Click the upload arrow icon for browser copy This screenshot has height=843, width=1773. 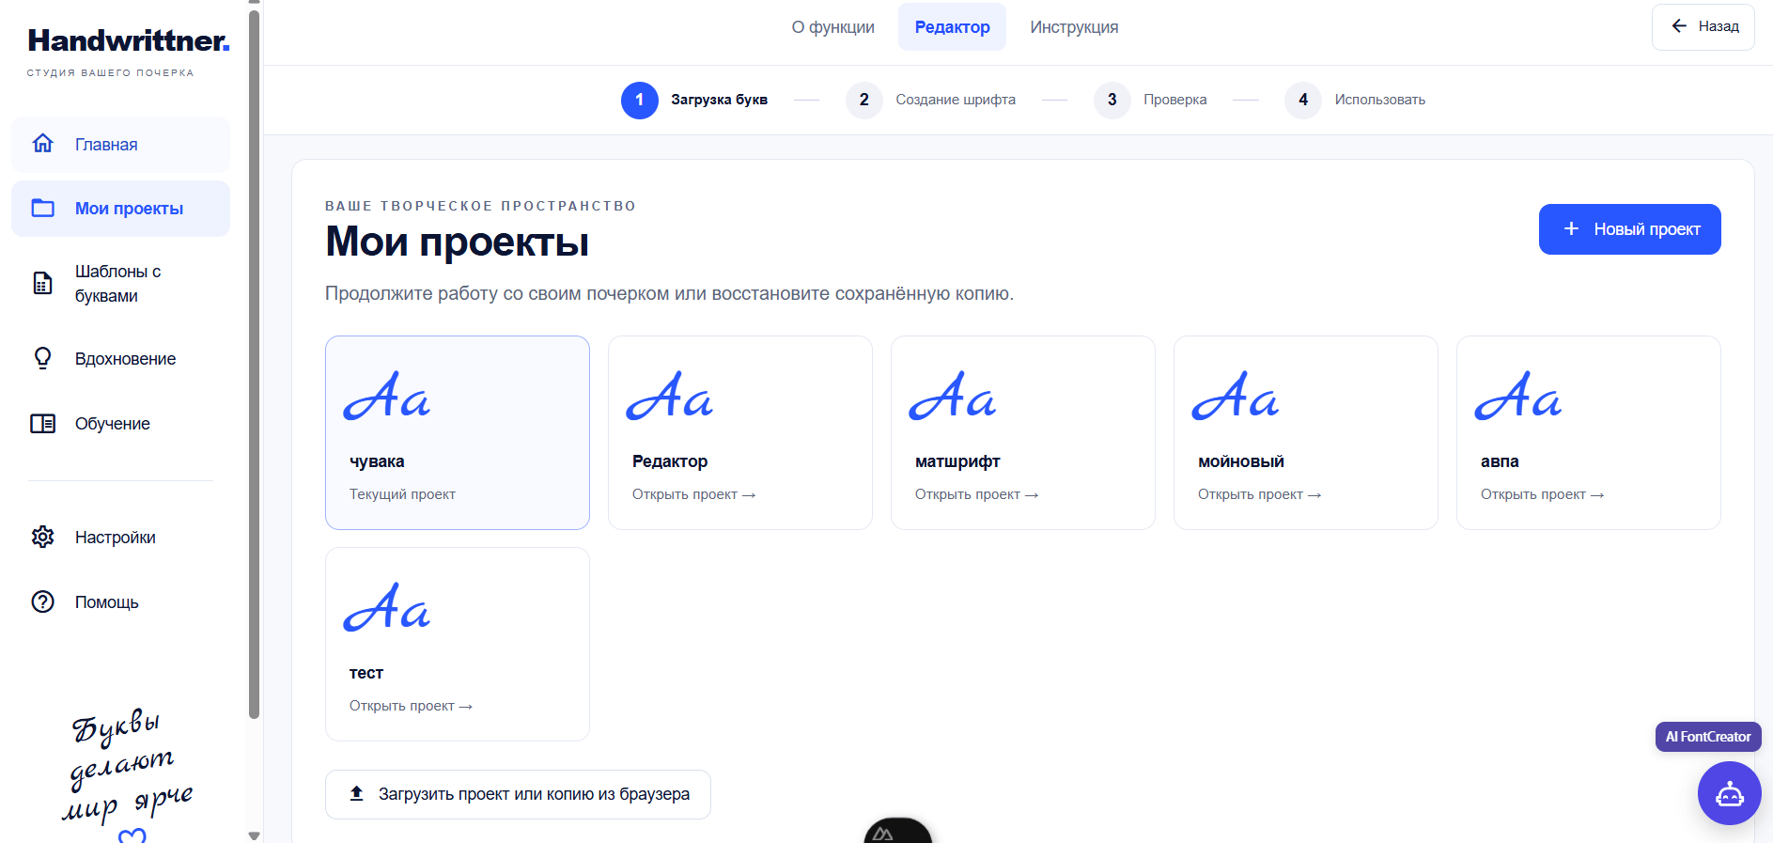pos(357,793)
